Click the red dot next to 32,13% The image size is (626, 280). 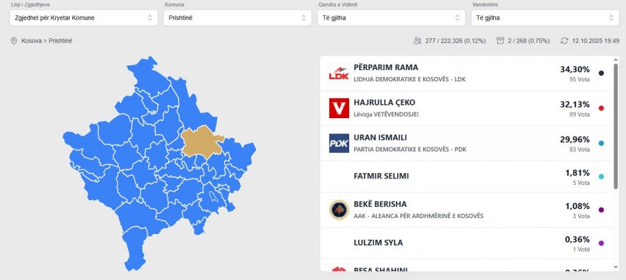point(601,108)
